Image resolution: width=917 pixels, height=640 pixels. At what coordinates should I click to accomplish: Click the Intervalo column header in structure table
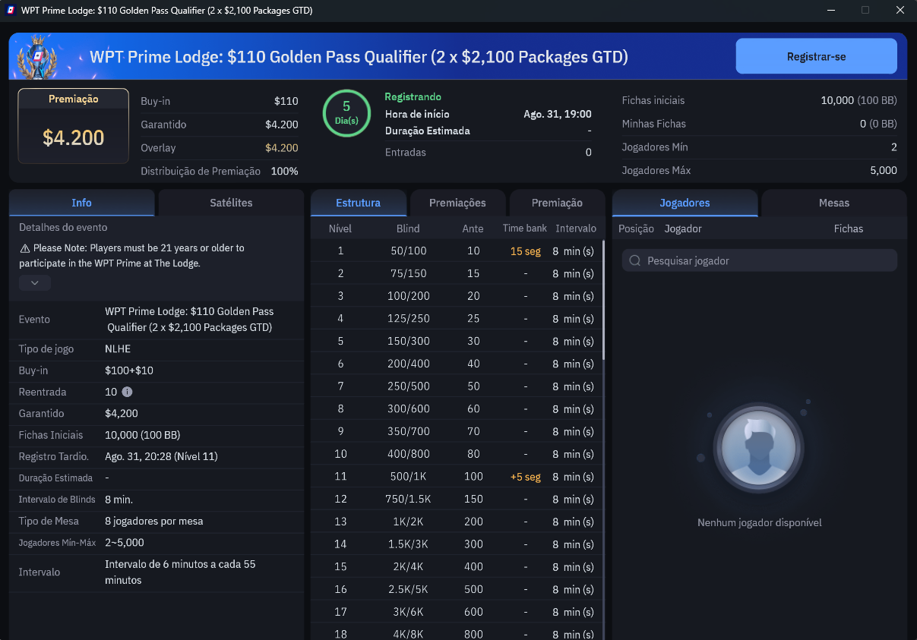pyautogui.click(x=576, y=229)
